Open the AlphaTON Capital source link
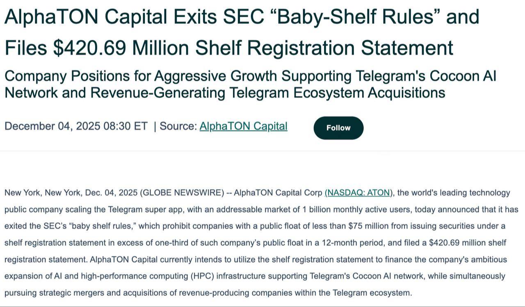The height and width of the screenshot is (307, 525). (x=243, y=126)
